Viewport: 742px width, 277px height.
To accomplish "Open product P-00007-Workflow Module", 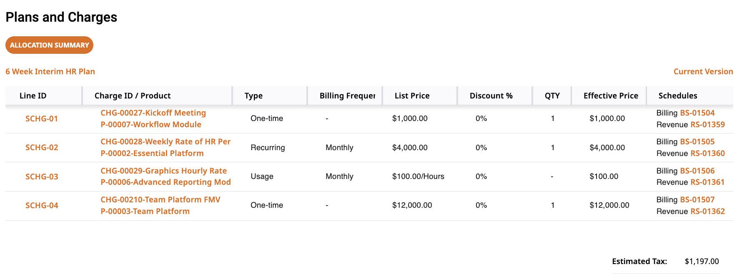I will coord(151,124).
